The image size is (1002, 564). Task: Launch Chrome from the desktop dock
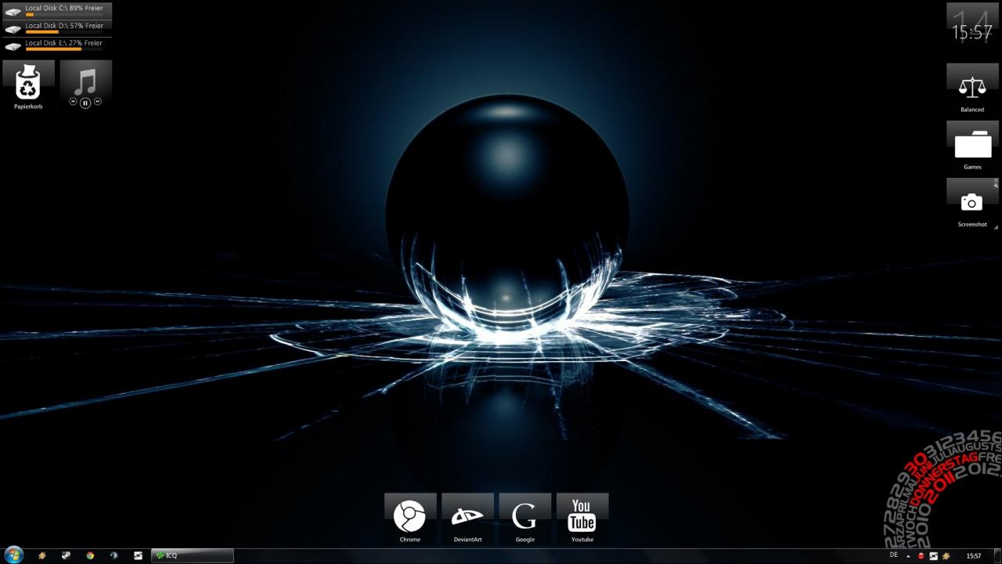(410, 518)
